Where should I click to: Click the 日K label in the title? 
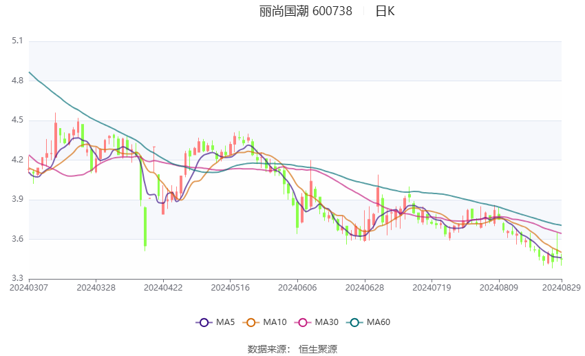coord(385,11)
